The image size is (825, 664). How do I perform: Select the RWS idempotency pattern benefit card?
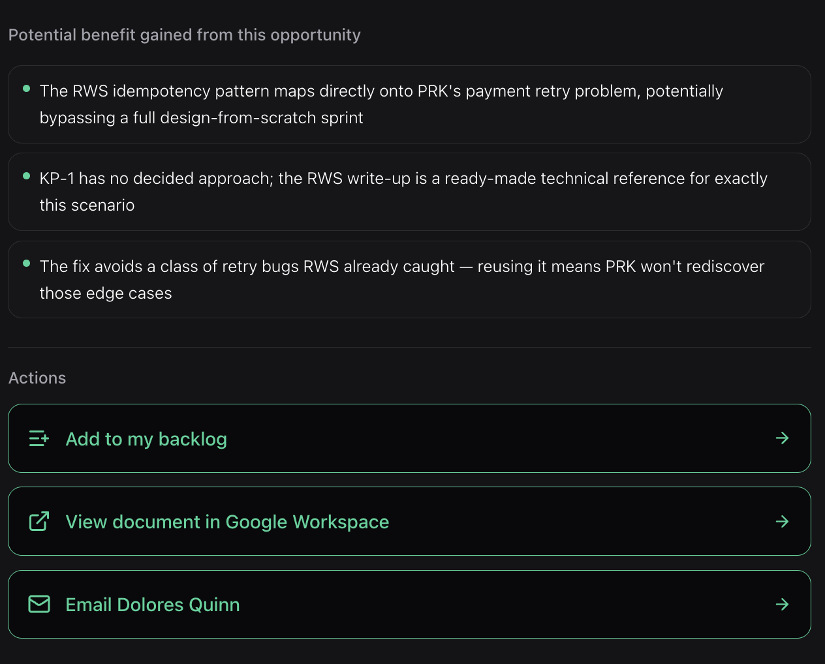pyautogui.click(x=409, y=104)
